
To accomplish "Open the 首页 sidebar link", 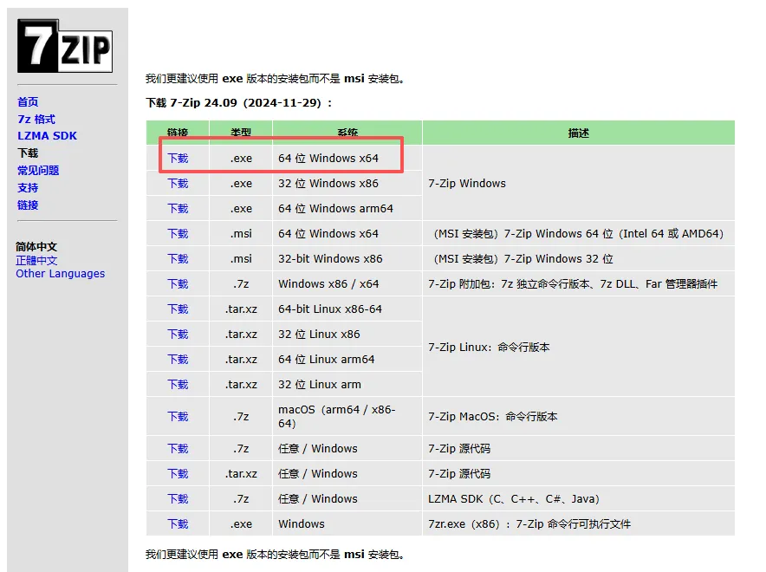I will (28, 101).
